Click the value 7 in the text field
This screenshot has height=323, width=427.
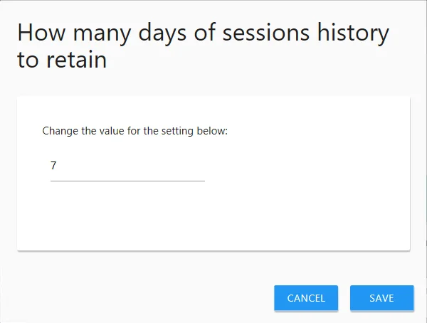click(x=53, y=166)
